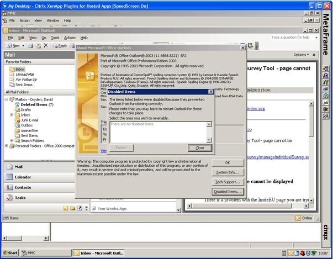Click the Notes icon in navigation pane
The height and width of the screenshot is (259, 333).
click(x=66, y=208)
